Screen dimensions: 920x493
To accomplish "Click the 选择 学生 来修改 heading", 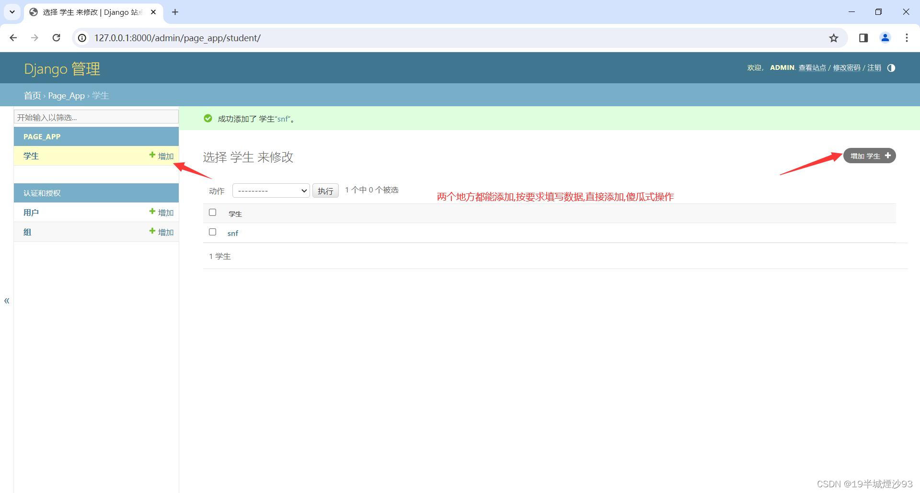I will [248, 157].
